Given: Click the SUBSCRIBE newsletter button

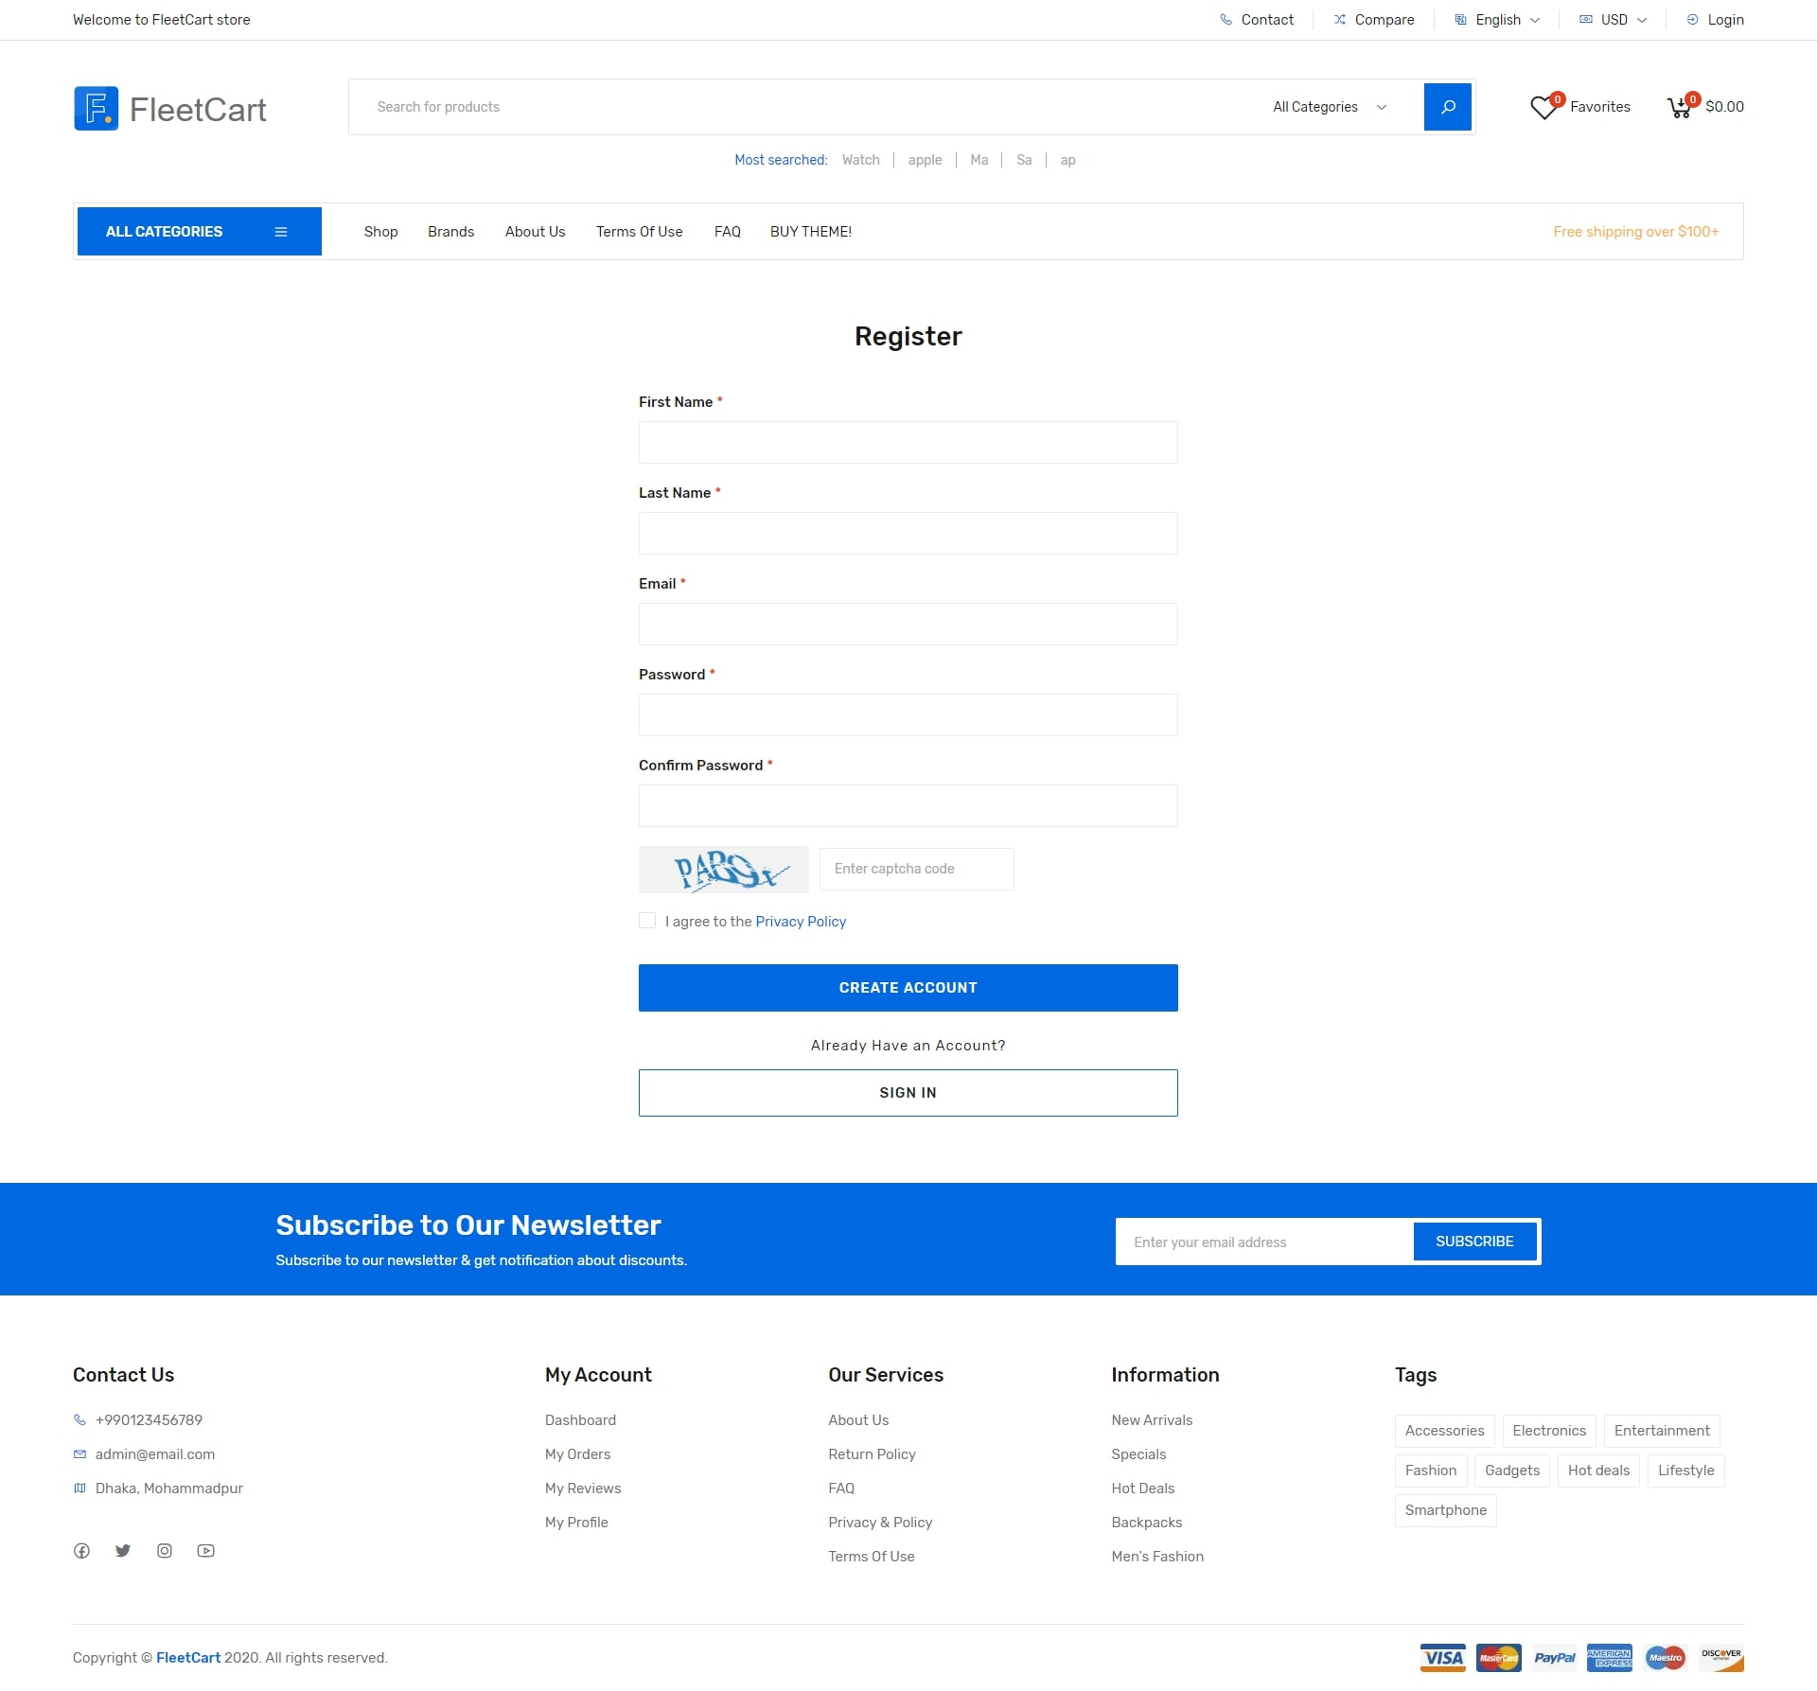Looking at the screenshot, I should [1473, 1242].
